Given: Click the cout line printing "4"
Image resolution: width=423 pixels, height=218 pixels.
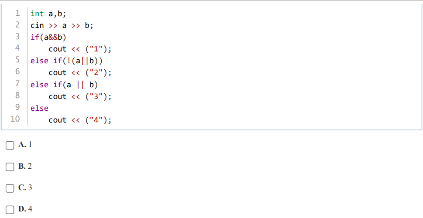Looking at the screenshot, I should [80, 120].
